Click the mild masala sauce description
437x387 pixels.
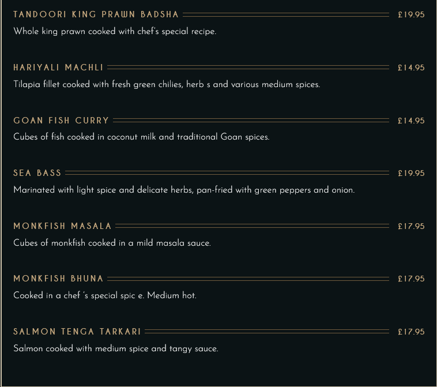(x=112, y=243)
